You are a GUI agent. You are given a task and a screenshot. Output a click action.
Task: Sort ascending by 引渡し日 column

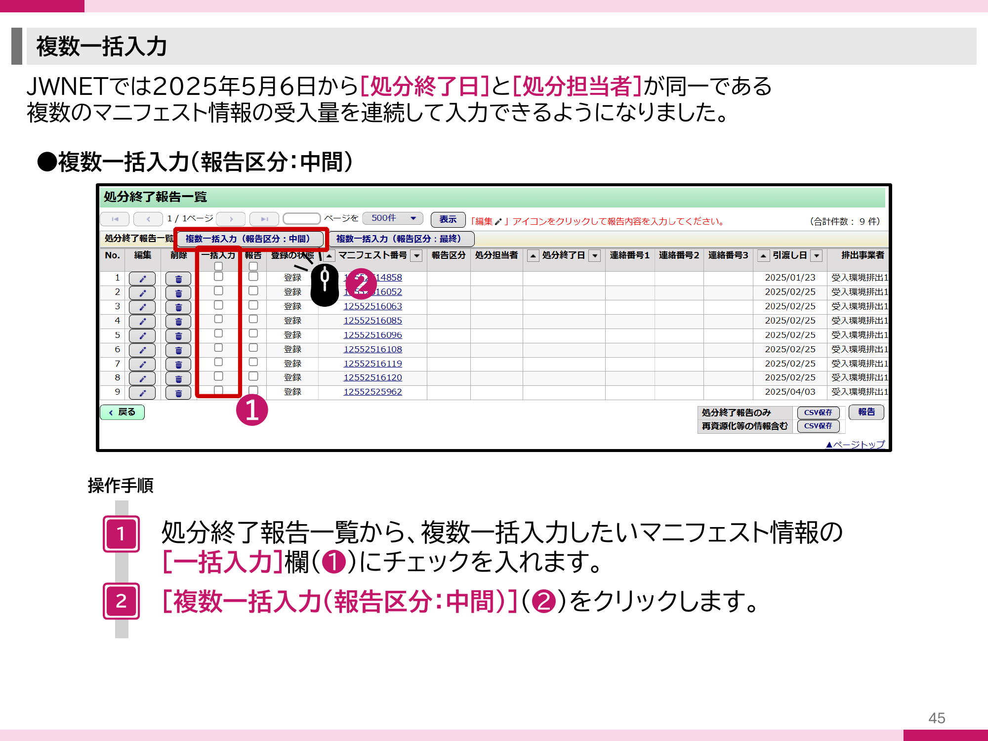click(x=763, y=256)
